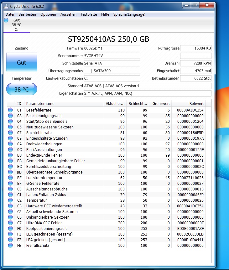Click the Grenzwert column header

160,103
